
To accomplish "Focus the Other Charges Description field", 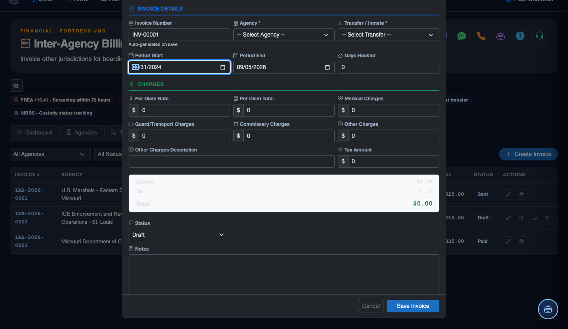I will (232, 162).
